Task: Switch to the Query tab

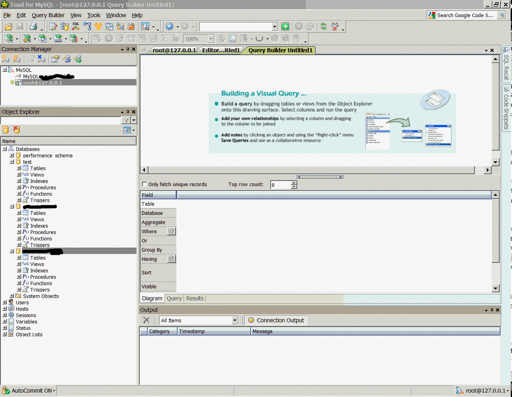Action: (174, 298)
